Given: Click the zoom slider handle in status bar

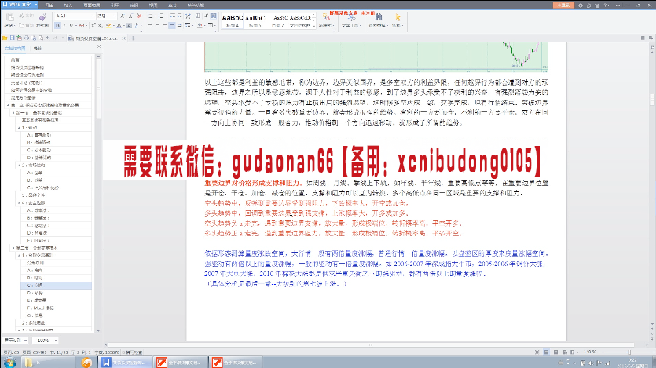Looking at the screenshot, I should pyautogui.click(x=629, y=352).
